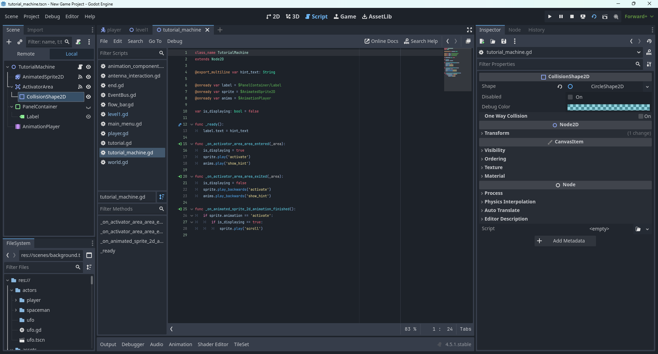Click the Add Child Node plus icon
The height and width of the screenshot is (354, 658).
tap(9, 42)
